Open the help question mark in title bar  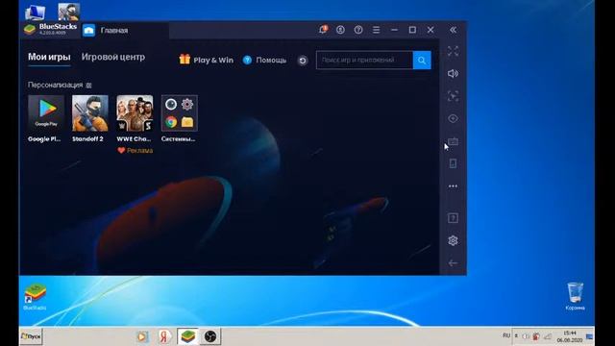pos(358,30)
